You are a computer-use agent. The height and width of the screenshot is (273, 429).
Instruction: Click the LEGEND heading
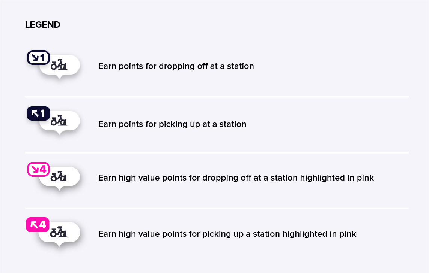(x=42, y=25)
